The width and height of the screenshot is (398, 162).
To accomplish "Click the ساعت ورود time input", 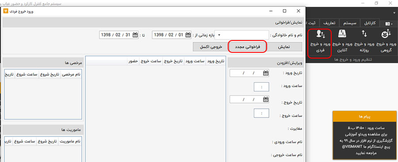I will click(x=261, y=87).
